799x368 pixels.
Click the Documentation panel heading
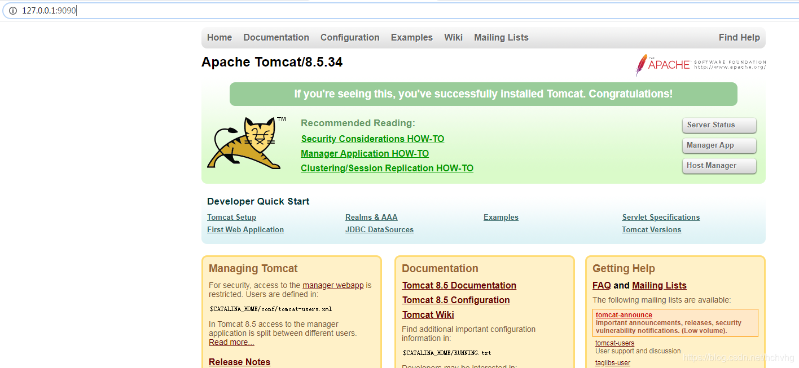point(440,269)
